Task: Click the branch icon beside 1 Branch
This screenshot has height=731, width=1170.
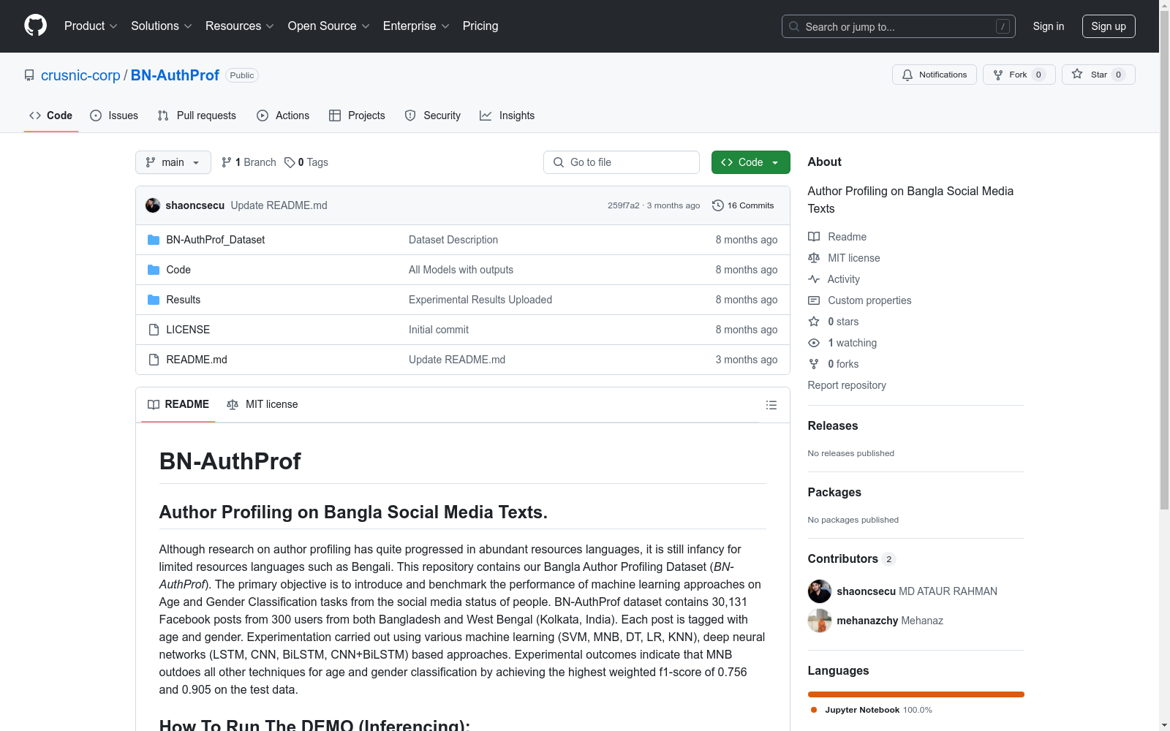Action: [227, 162]
